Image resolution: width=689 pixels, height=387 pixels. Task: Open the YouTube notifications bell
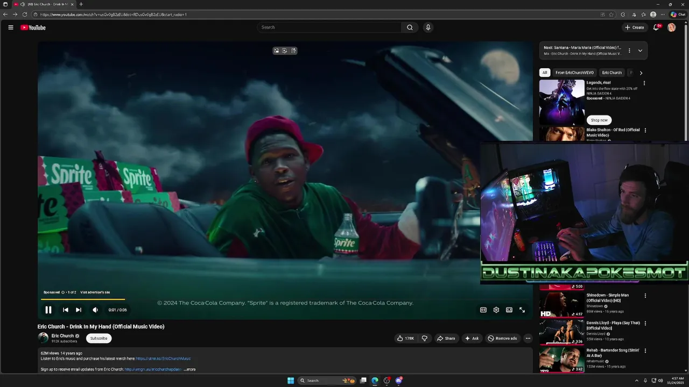pos(656,27)
